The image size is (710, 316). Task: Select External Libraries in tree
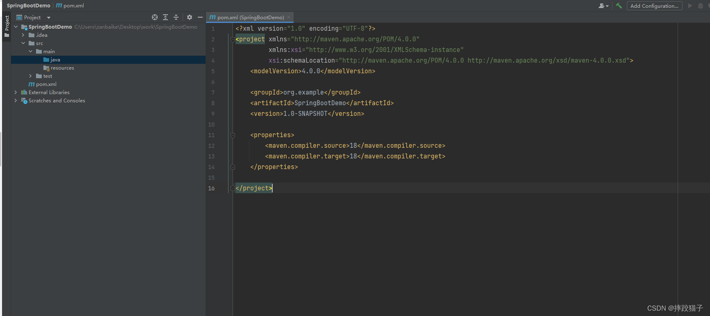[x=108, y=93]
